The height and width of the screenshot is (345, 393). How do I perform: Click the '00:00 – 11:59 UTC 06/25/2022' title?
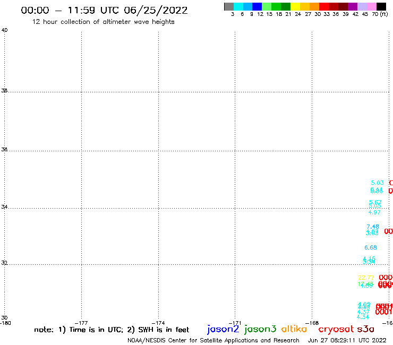point(104,11)
